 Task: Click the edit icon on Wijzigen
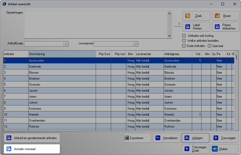[187, 138]
